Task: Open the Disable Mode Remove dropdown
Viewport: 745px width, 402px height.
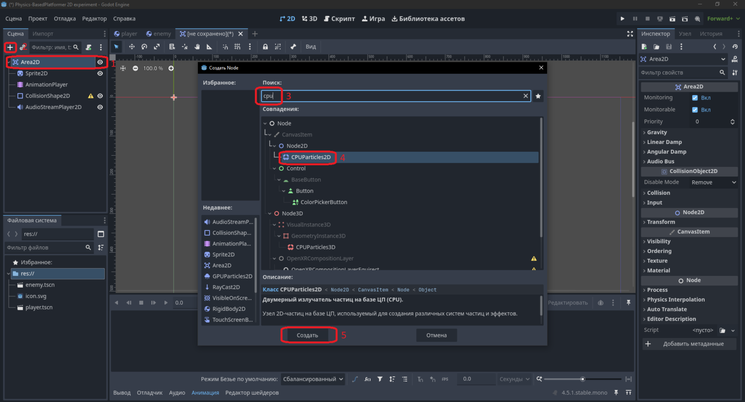Action: [x=713, y=182]
